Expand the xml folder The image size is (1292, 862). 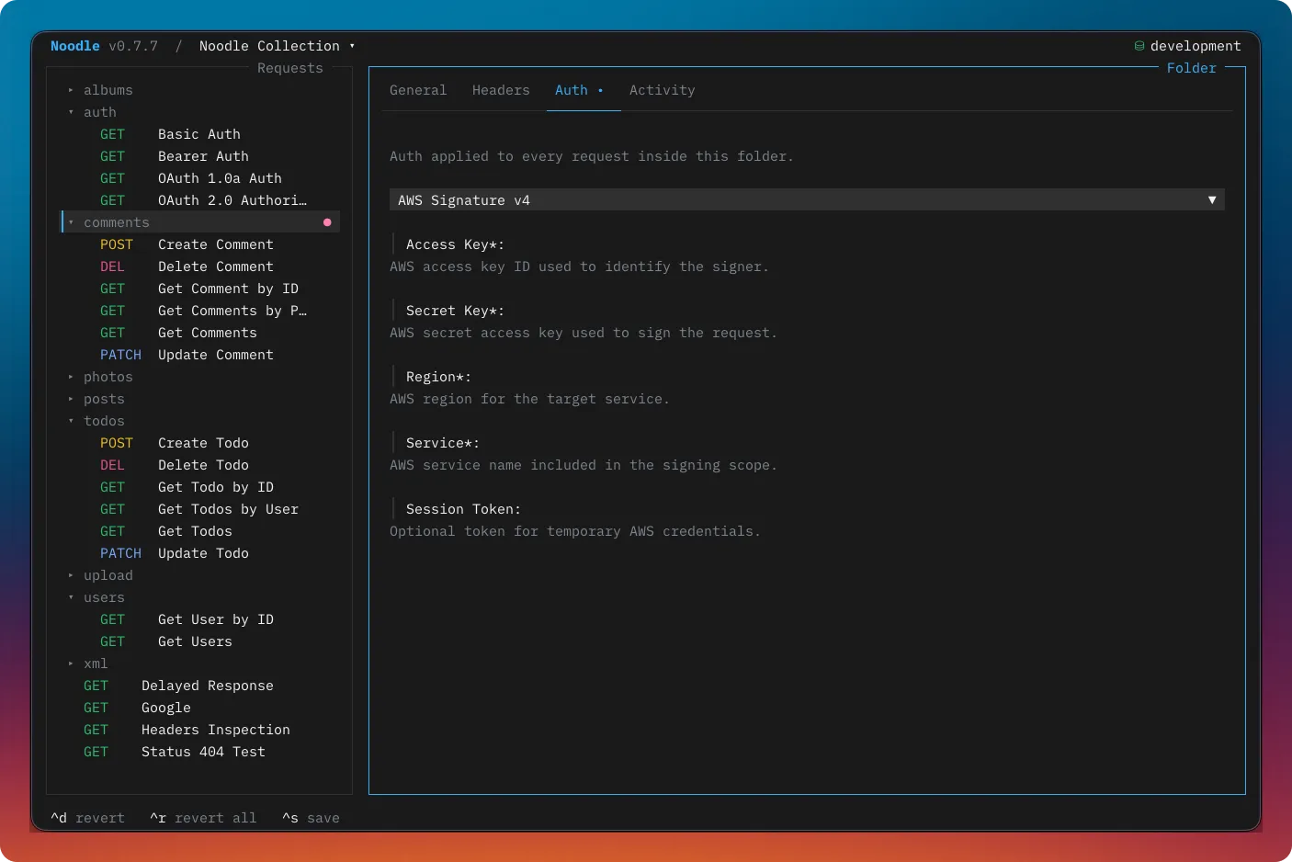[71, 664]
